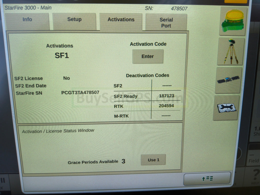Click the Enter activation code button
This screenshot has width=260, height=195.
pyautogui.click(x=148, y=56)
